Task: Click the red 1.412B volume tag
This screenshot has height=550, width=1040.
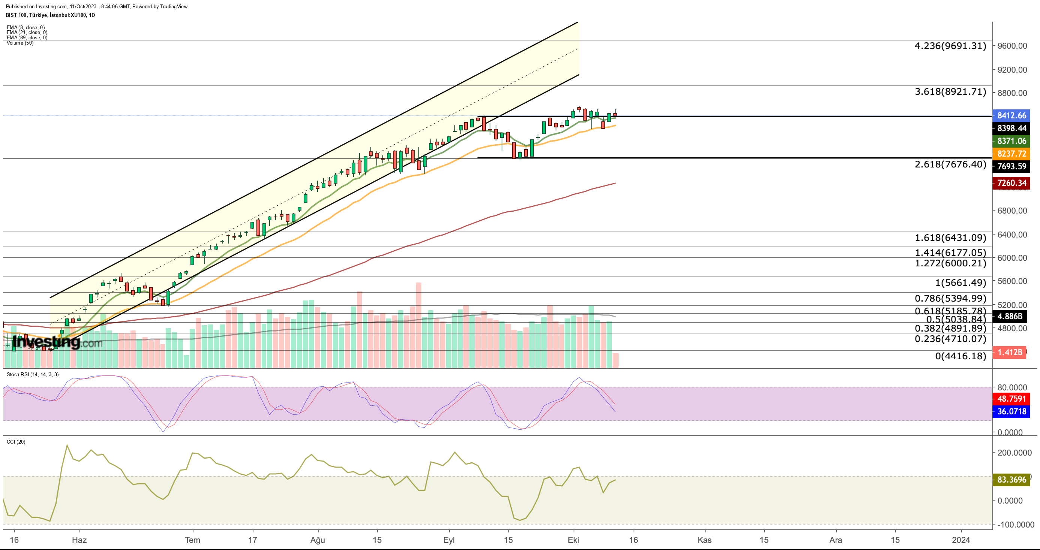Action: point(1009,352)
